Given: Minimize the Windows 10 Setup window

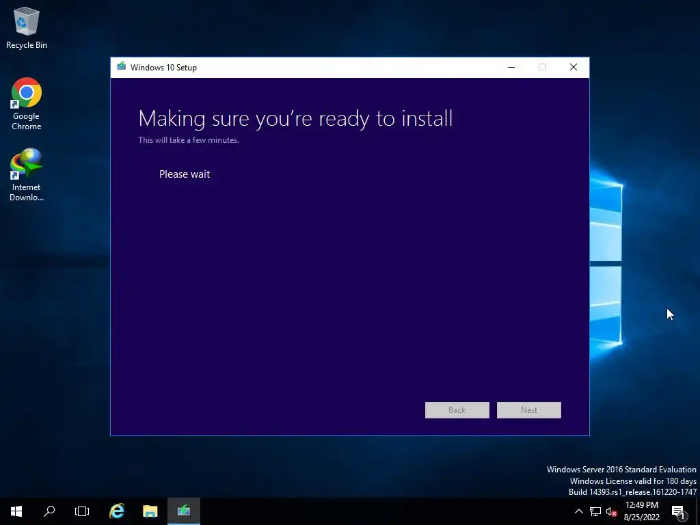Looking at the screenshot, I should point(511,68).
